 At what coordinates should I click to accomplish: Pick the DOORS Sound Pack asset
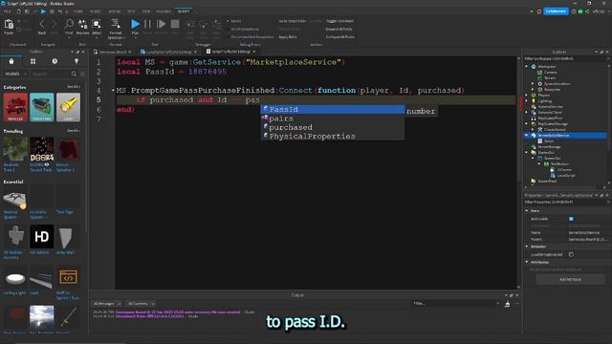tap(42, 149)
